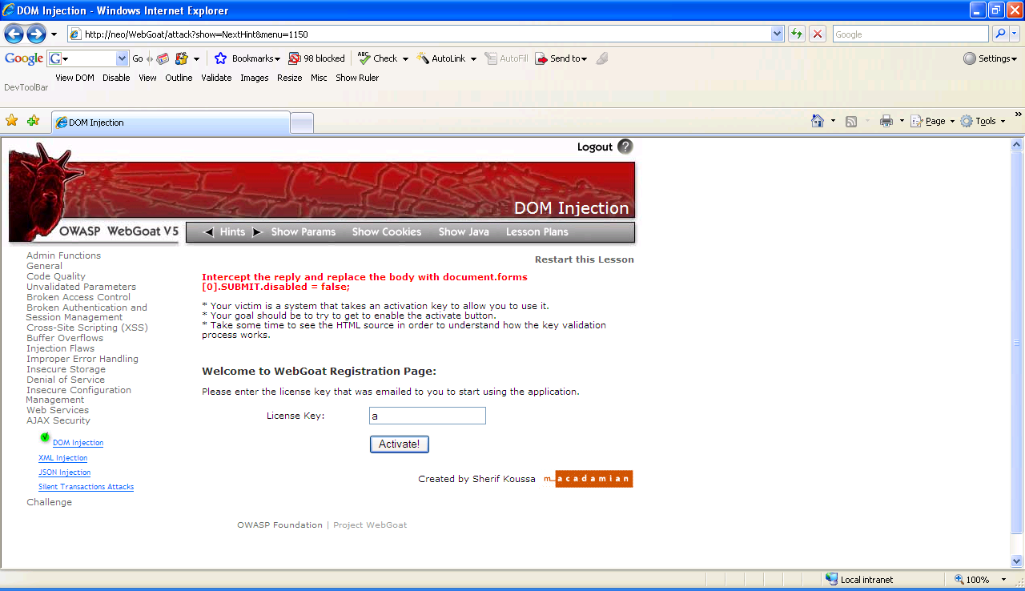Click the License Key input field
Image resolution: width=1025 pixels, height=591 pixels.
[x=427, y=416]
